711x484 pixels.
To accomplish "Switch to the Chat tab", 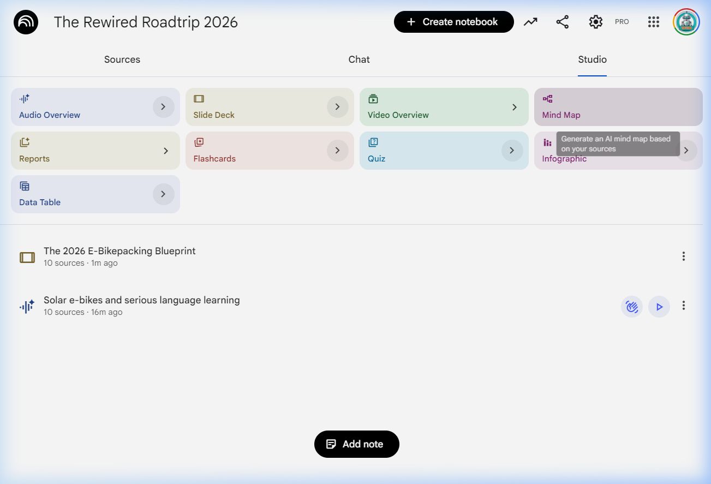I will coord(359,59).
